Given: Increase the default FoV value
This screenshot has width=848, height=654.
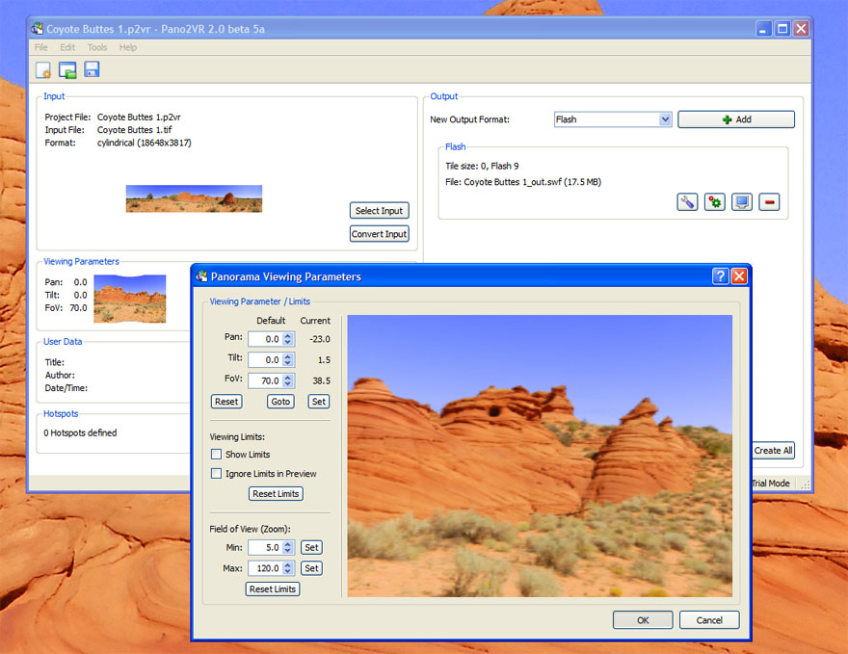Looking at the screenshot, I should click(x=288, y=378).
